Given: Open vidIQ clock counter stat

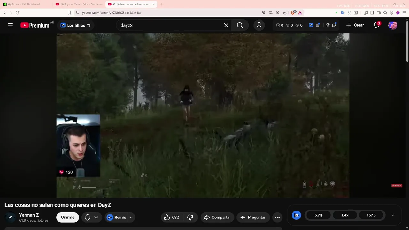Looking at the screenshot, I should pos(280,25).
